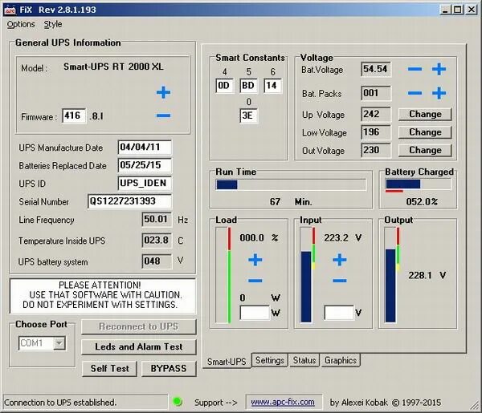Click the Batteries Replaced Date field
Viewport: 482px width, 413px height.
[x=145, y=165]
